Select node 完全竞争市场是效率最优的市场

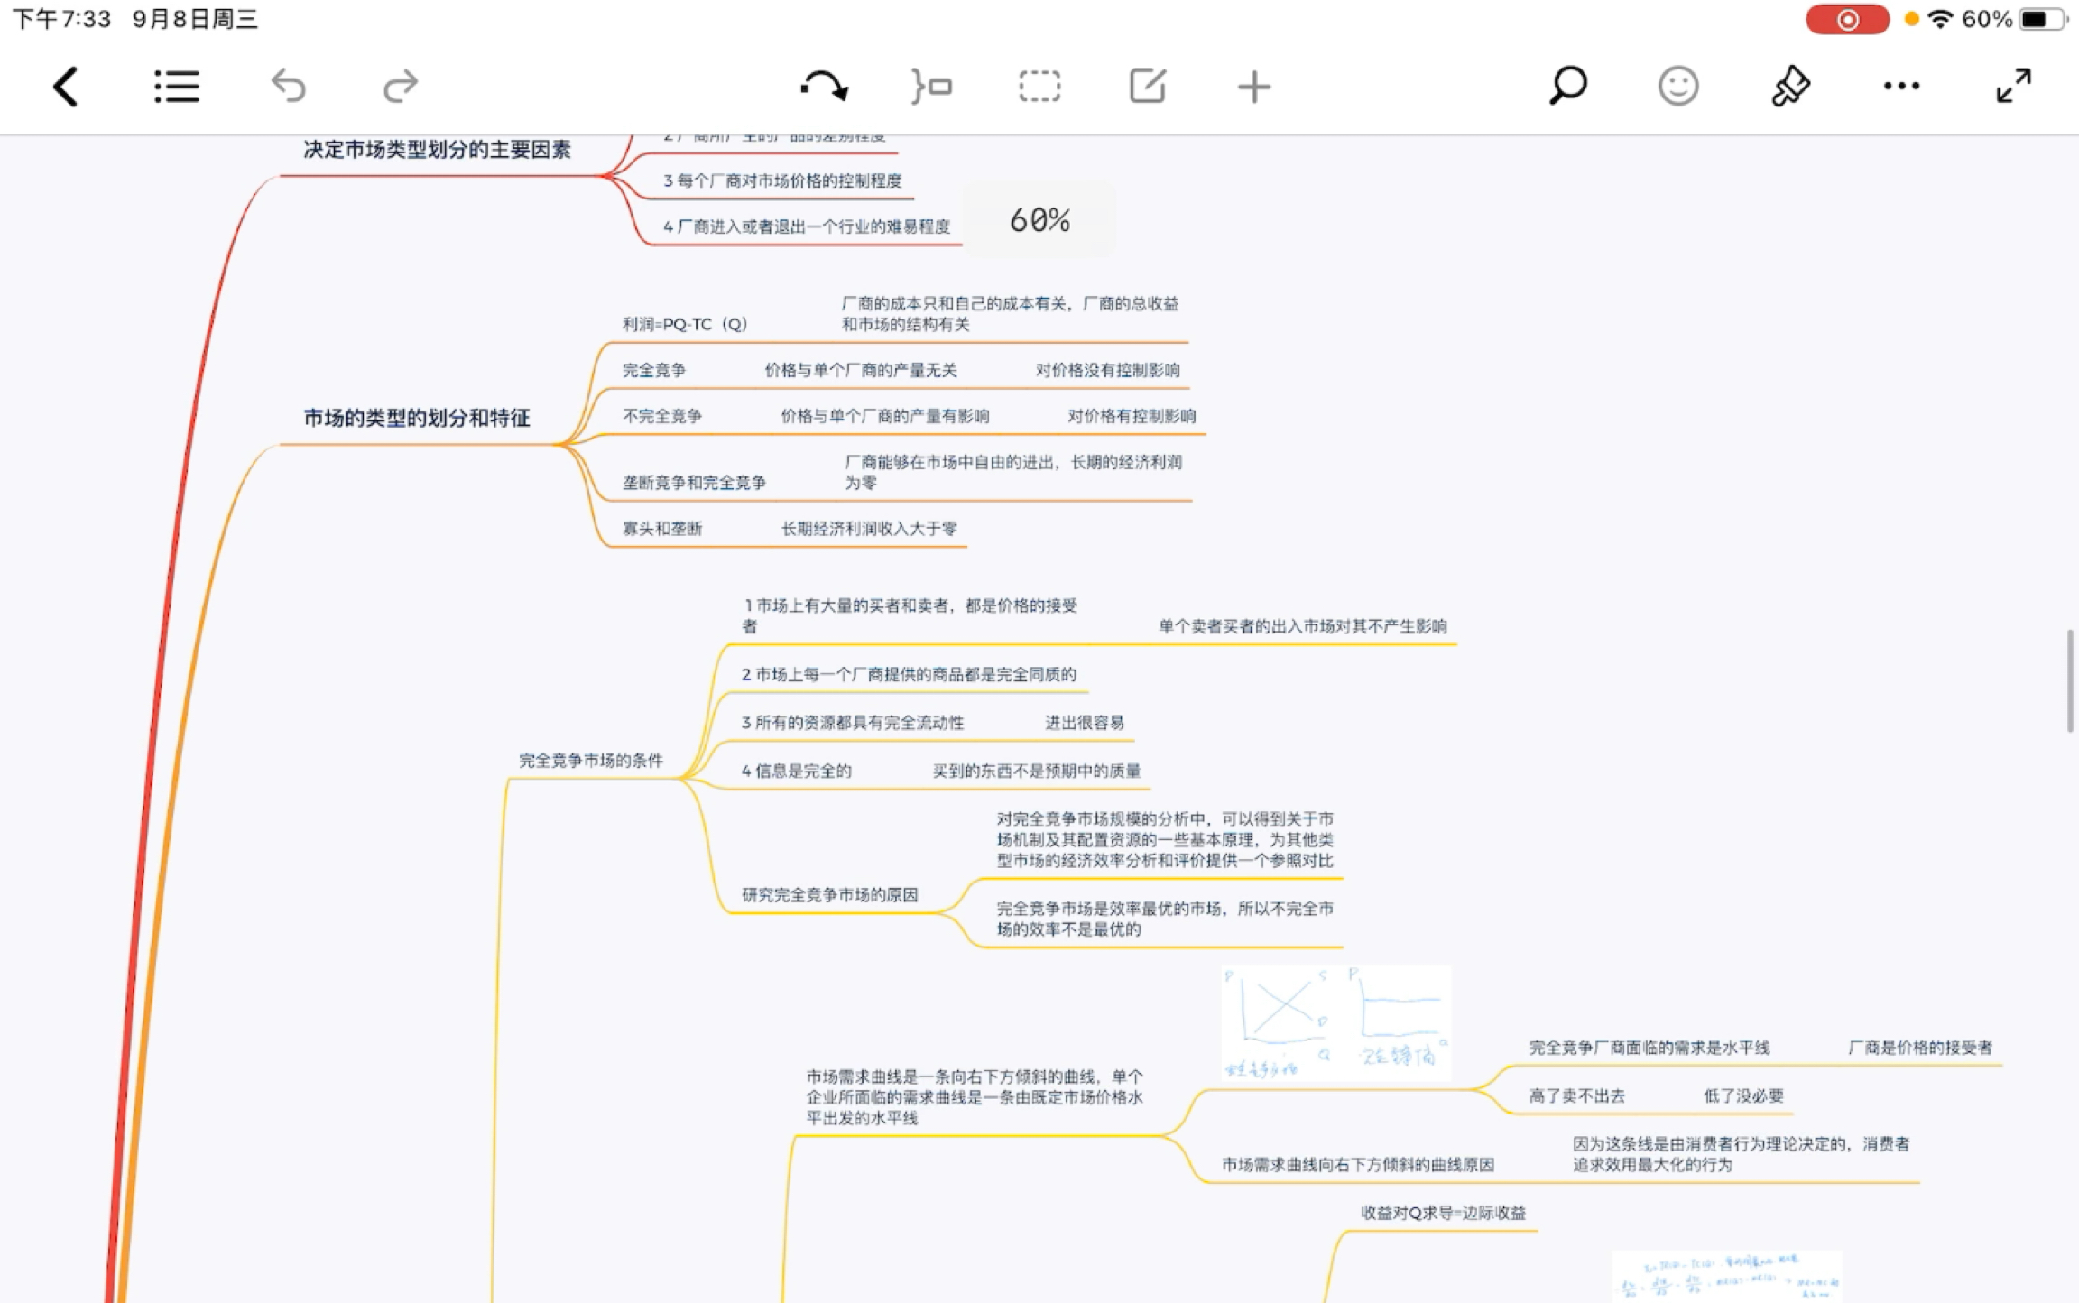point(1165,919)
